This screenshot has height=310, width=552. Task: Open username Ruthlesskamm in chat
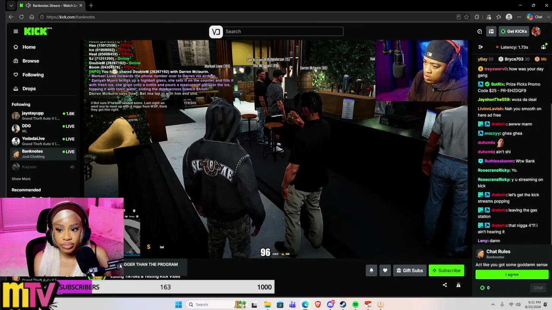point(499,161)
